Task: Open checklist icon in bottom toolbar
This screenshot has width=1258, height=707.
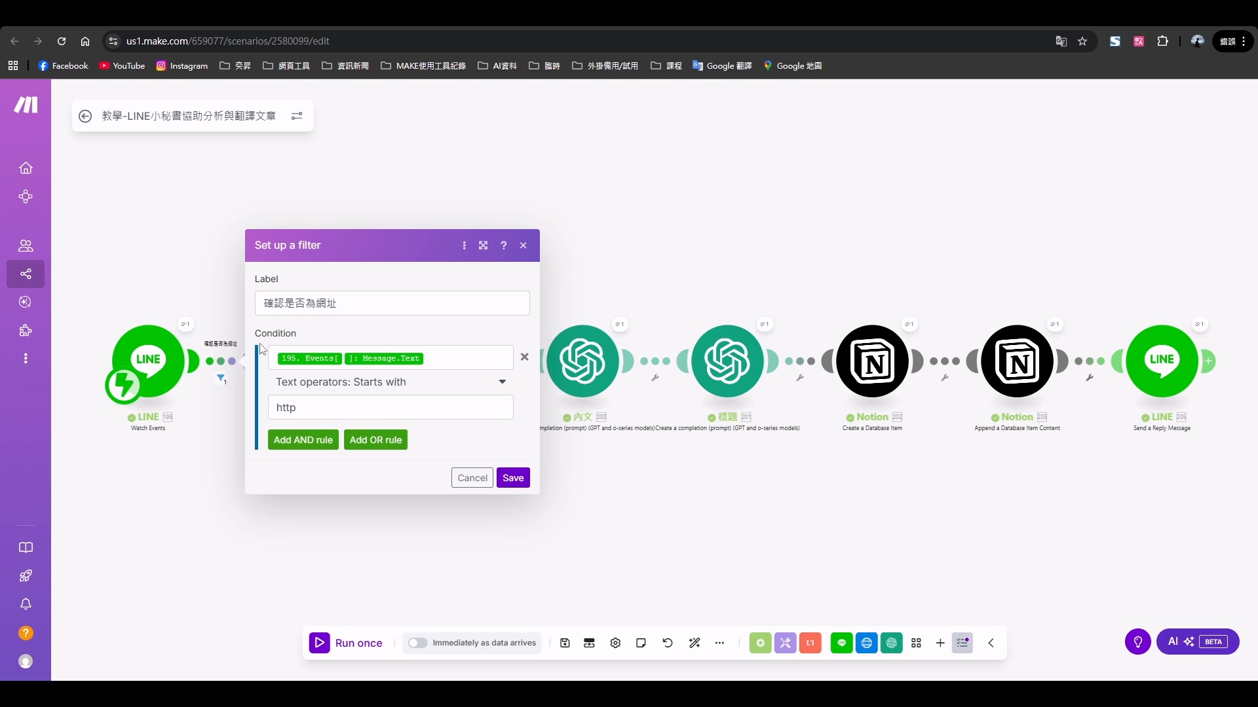Action: (963, 643)
